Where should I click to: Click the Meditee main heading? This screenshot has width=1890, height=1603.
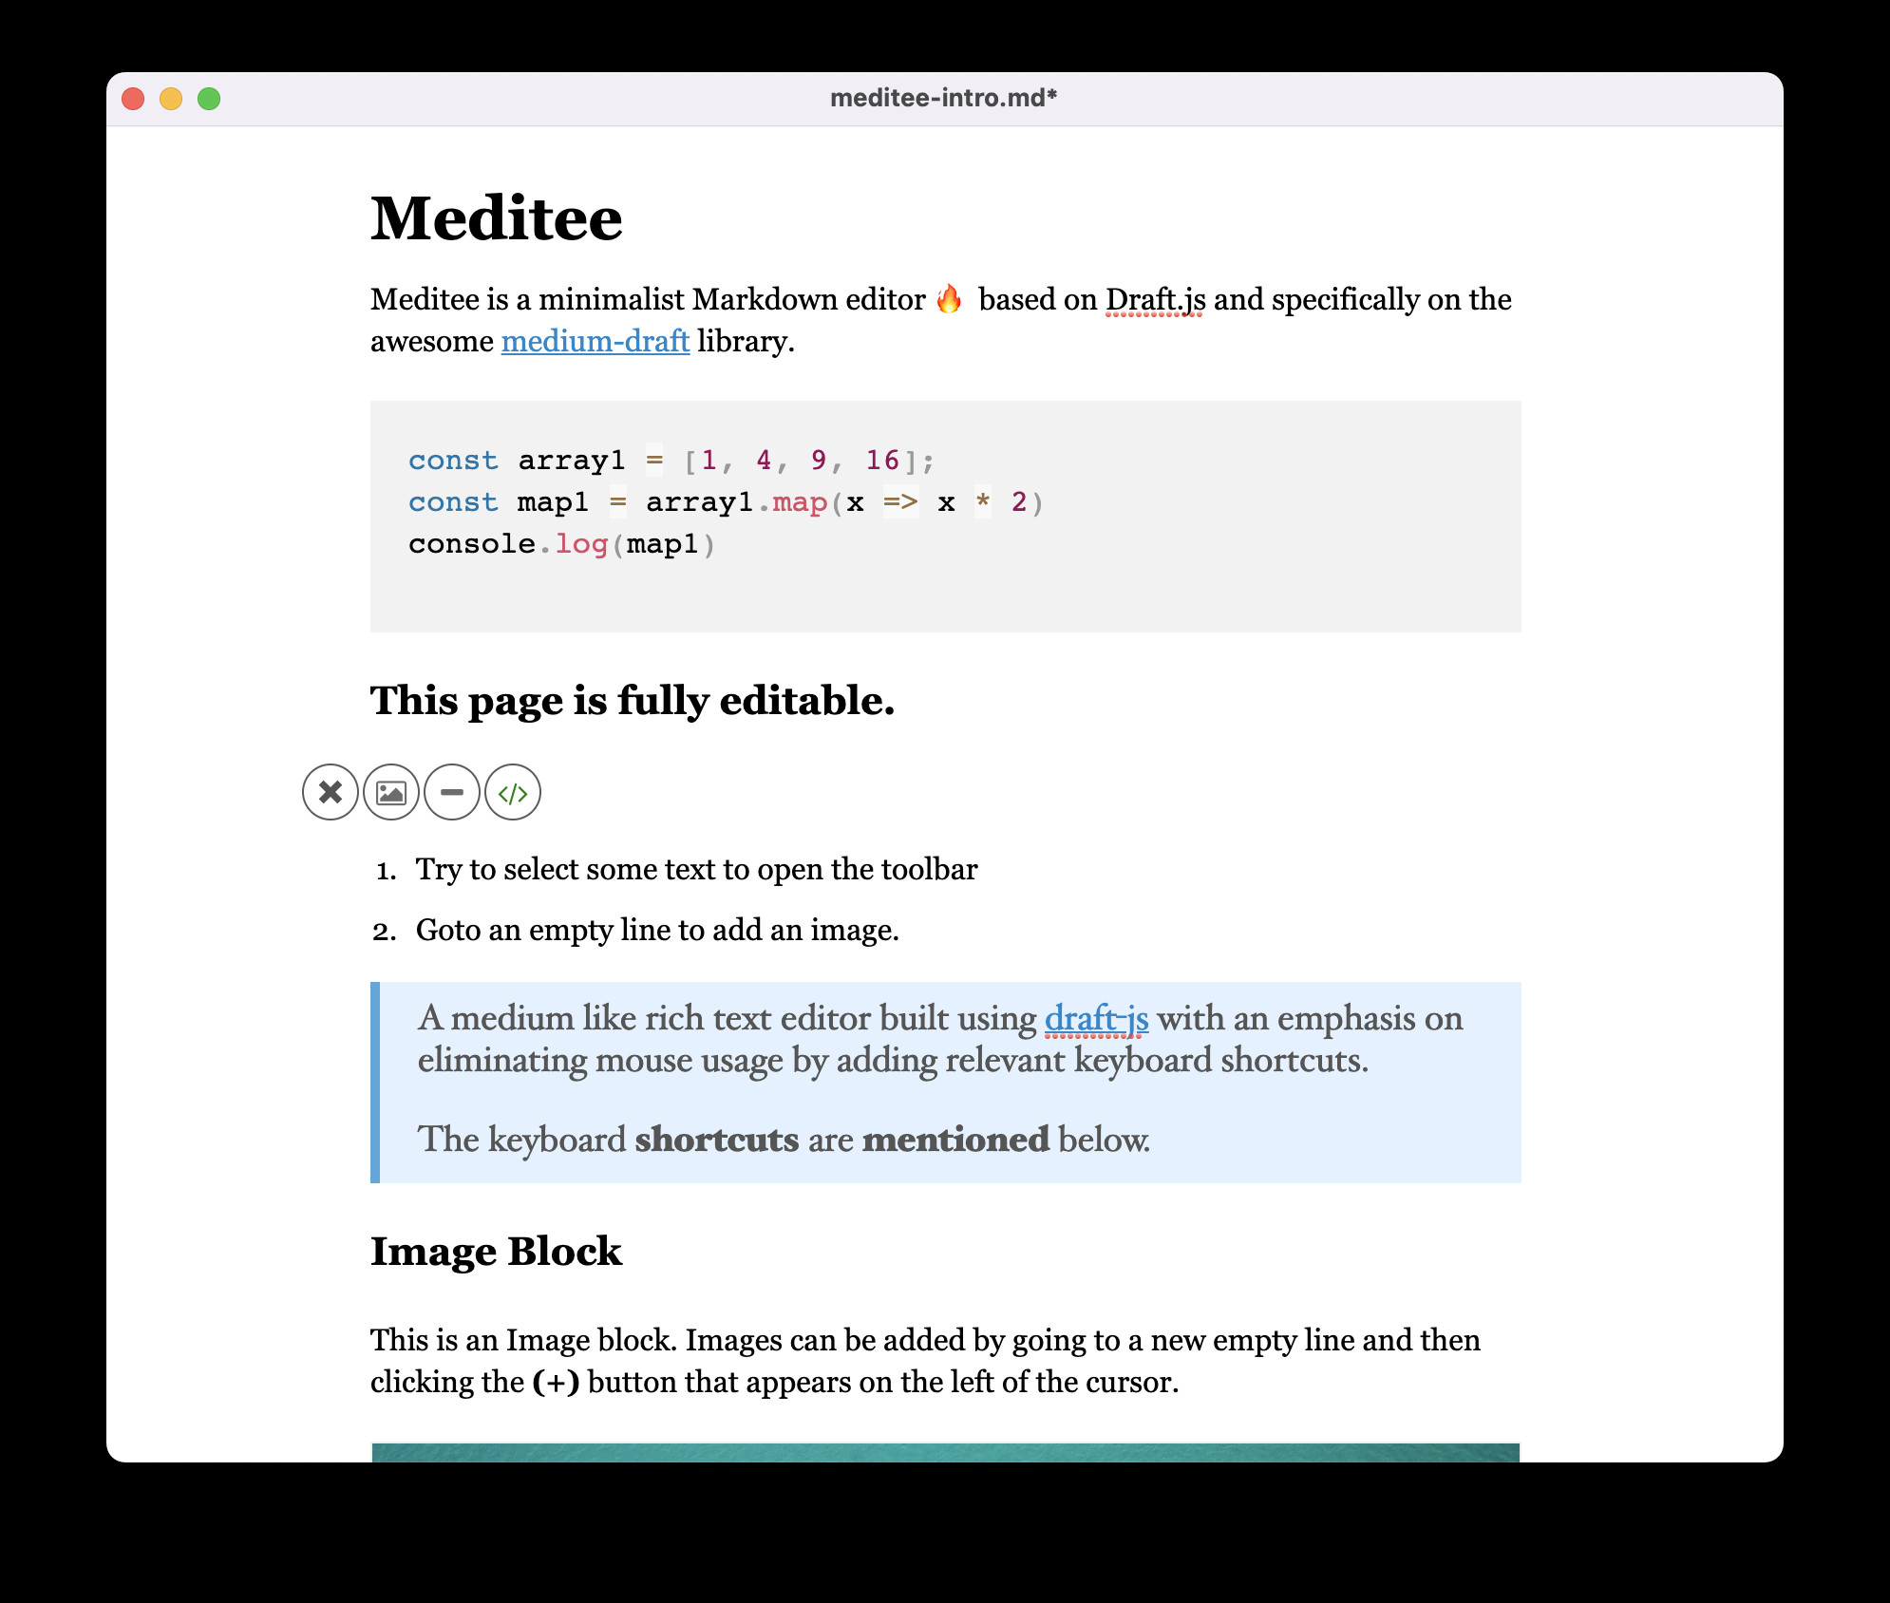tap(496, 218)
